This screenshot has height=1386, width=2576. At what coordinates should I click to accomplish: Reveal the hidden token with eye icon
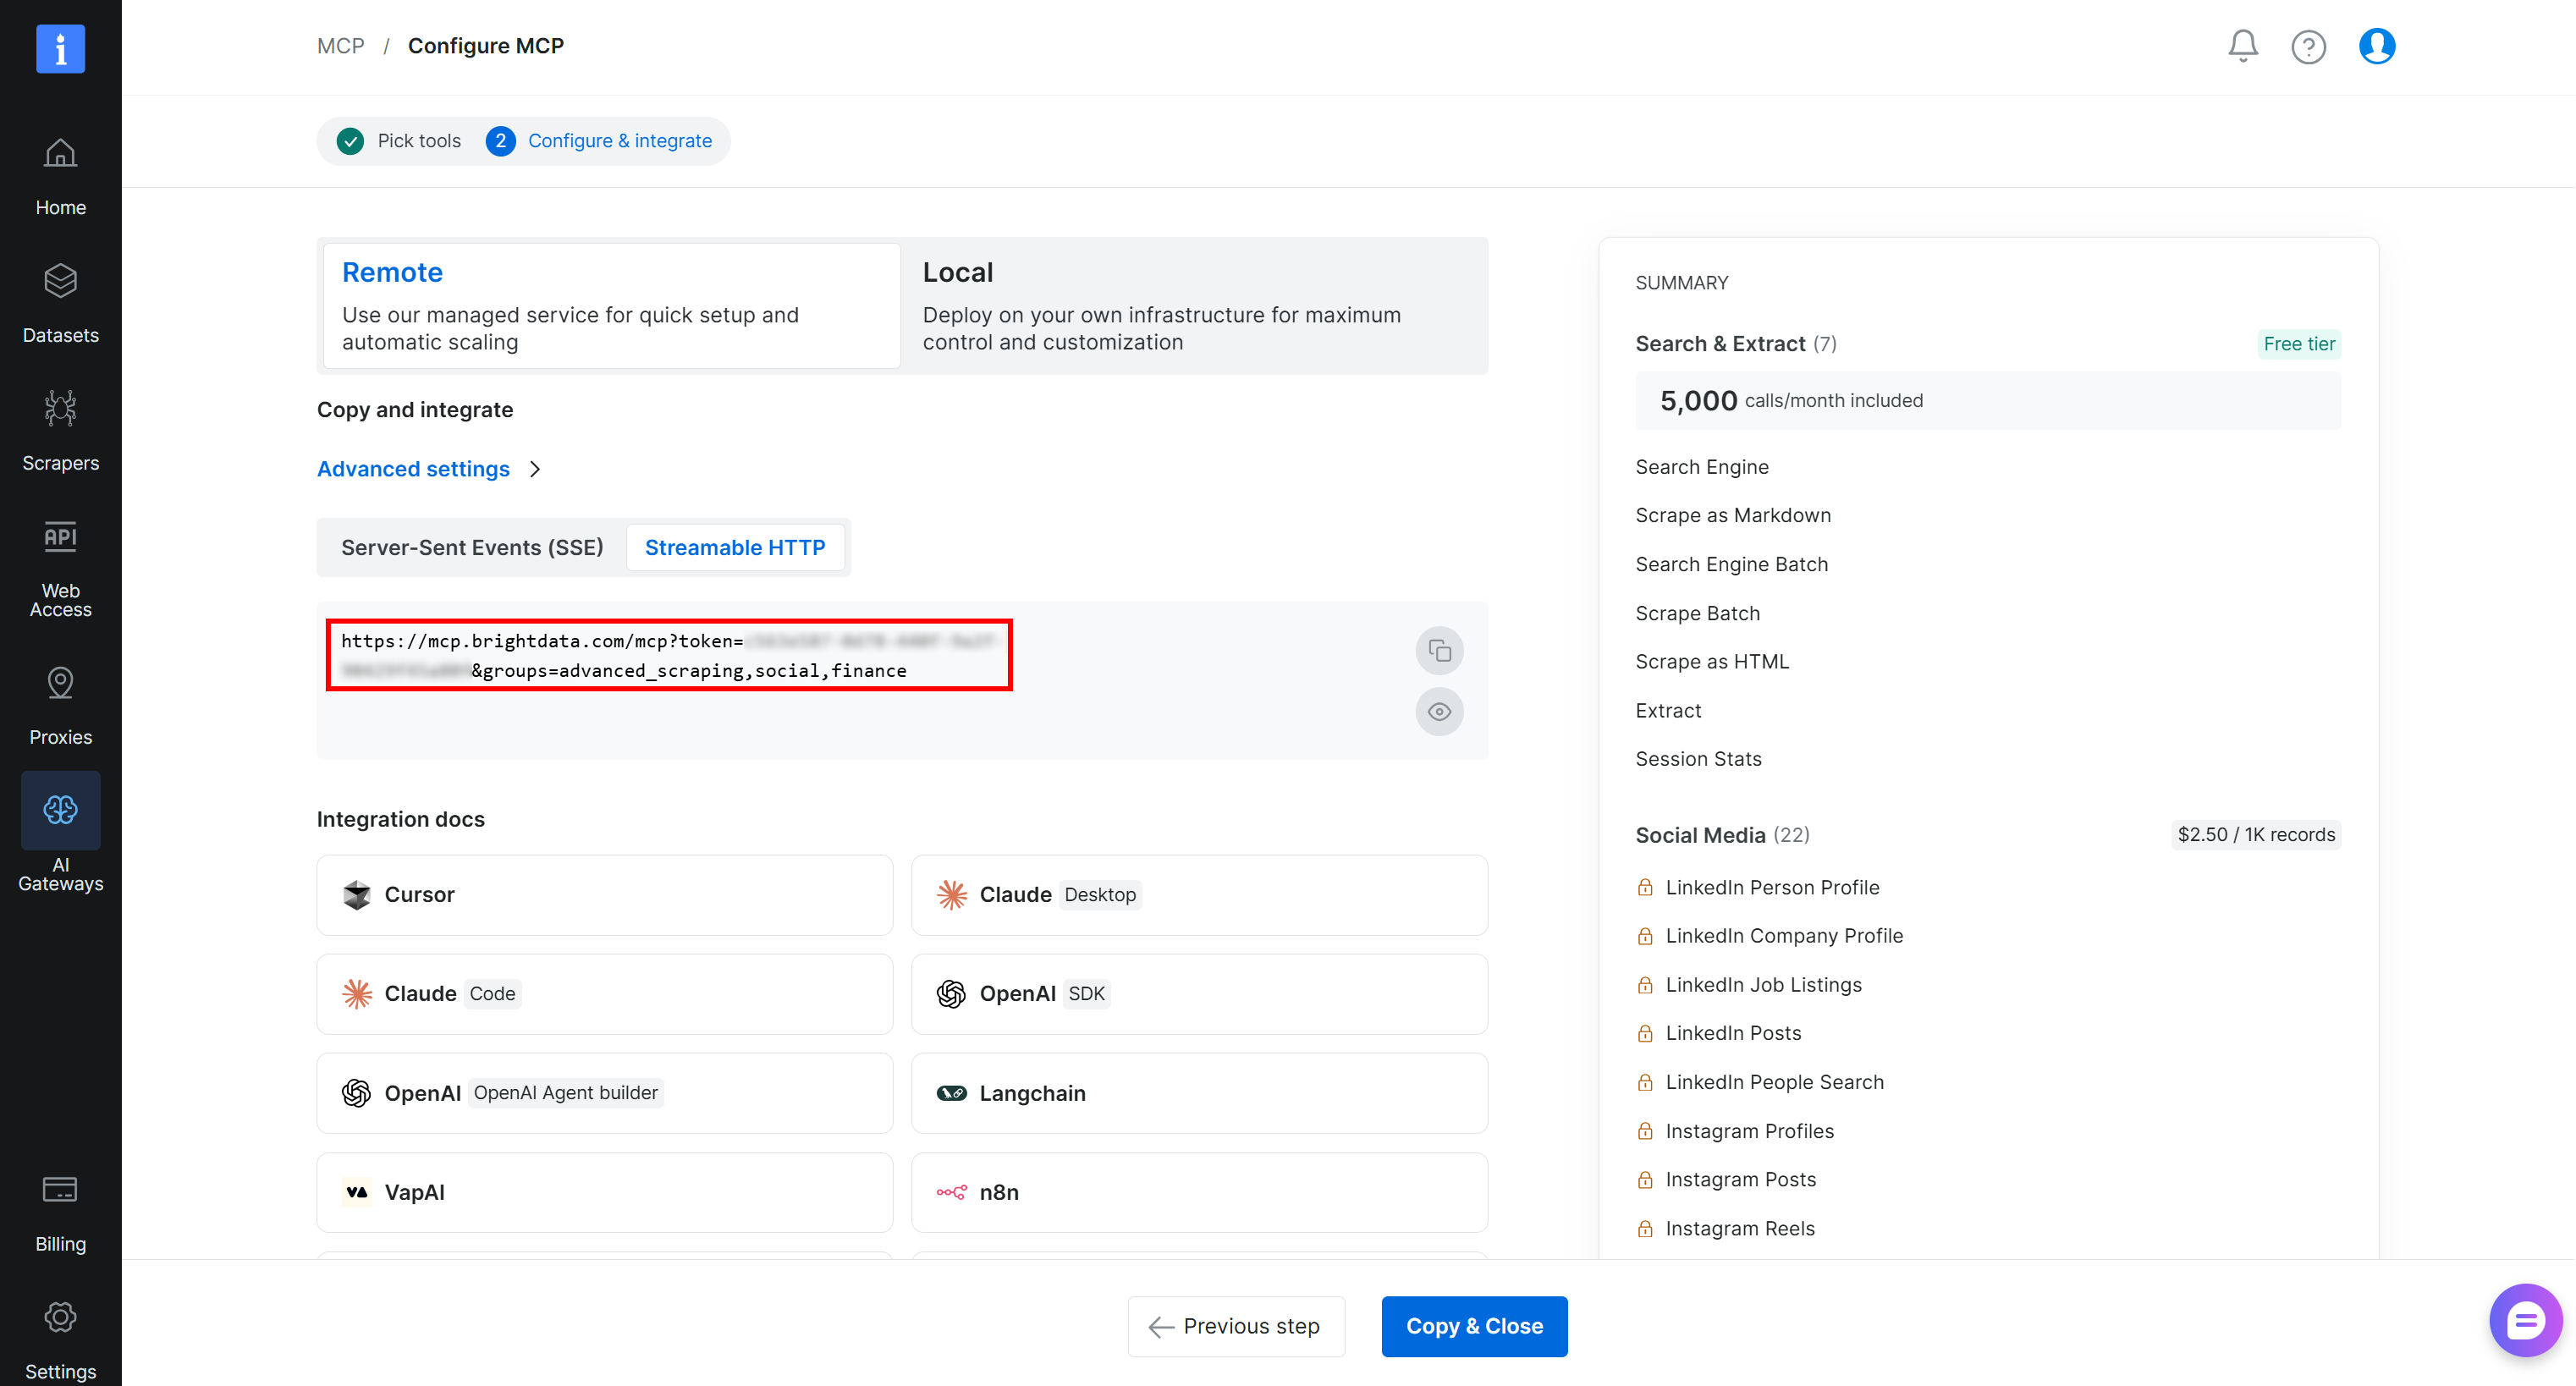(1439, 712)
